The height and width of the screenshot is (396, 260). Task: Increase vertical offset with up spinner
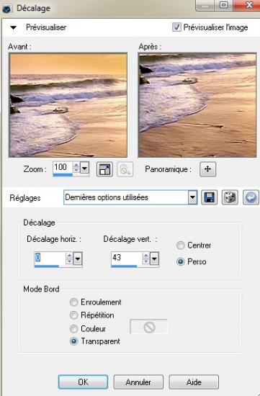(x=145, y=255)
